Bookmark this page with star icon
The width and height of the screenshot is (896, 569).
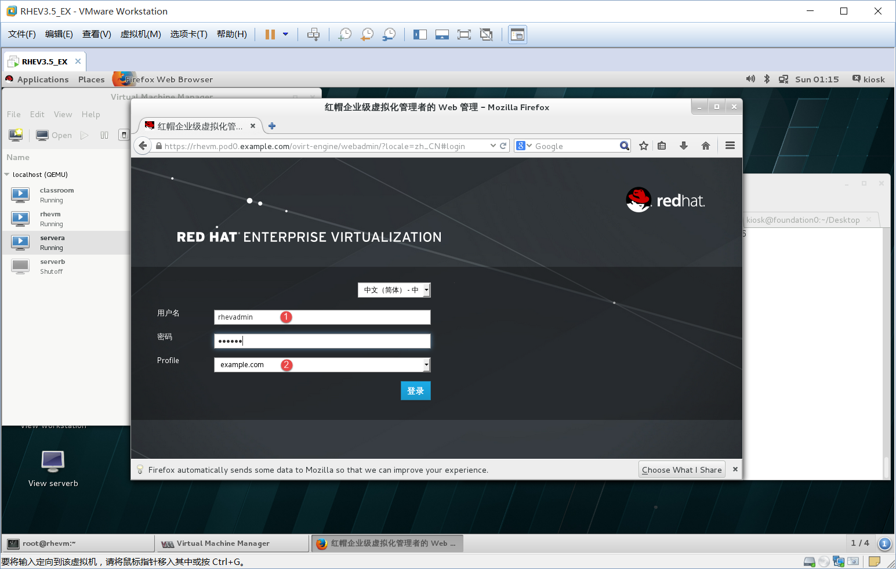[x=644, y=146]
